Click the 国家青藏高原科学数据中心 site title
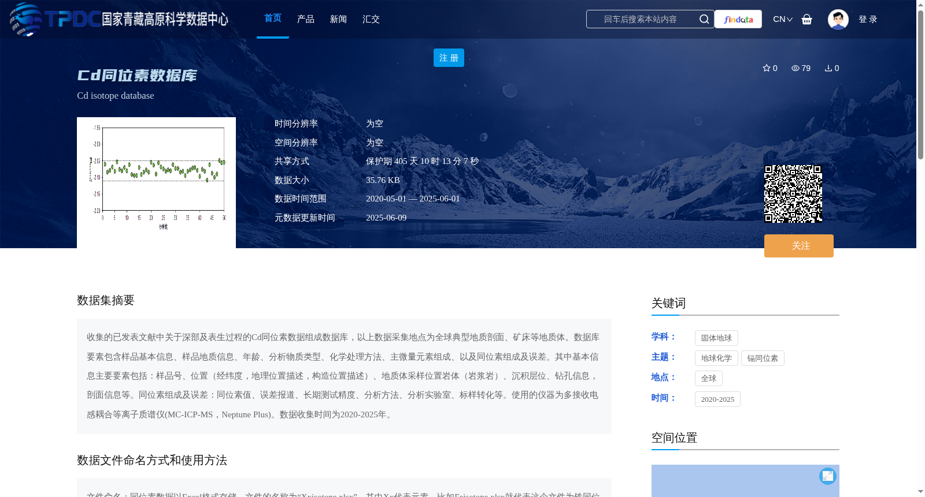 [165, 19]
